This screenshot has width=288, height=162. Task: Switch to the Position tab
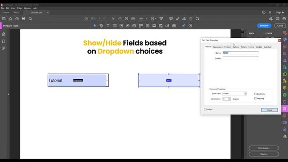(x=228, y=47)
